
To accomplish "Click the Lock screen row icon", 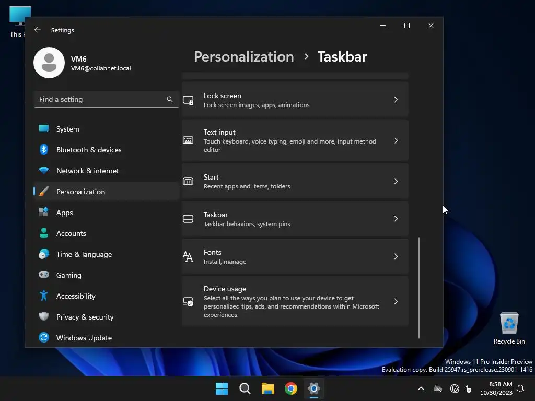I will pyautogui.click(x=188, y=100).
